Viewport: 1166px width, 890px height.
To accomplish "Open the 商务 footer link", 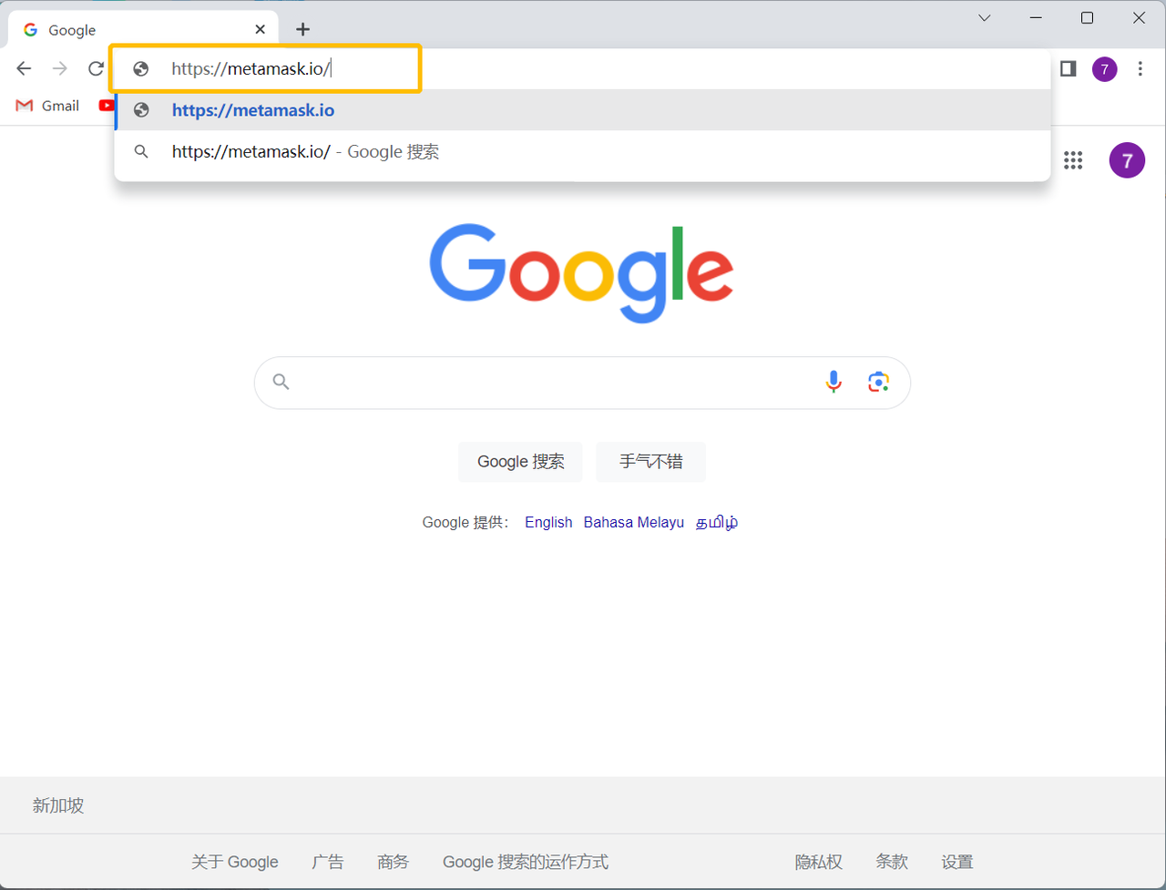I will click(394, 862).
